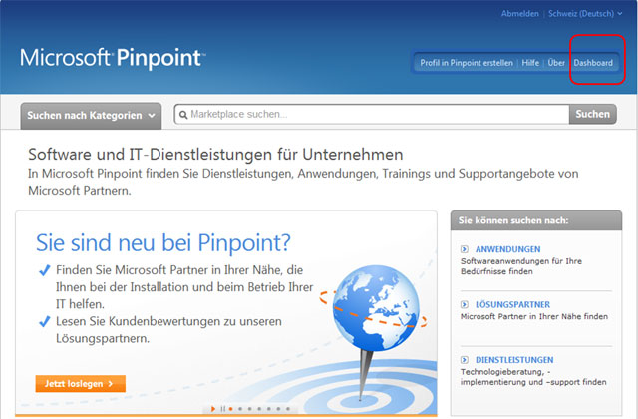The width and height of the screenshot is (638, 419).
Task: Click the magnifier icon in search box
Action: (183, 115)
